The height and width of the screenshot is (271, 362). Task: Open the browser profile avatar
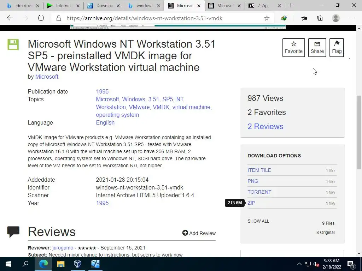[x=336, y=18]
